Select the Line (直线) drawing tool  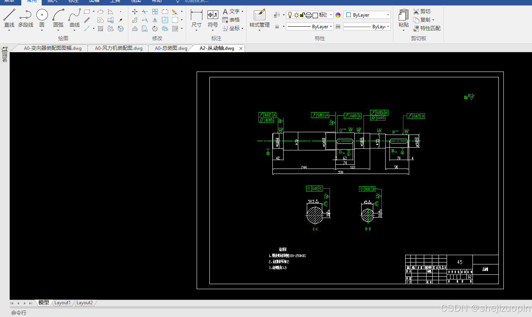pos(9,19)
